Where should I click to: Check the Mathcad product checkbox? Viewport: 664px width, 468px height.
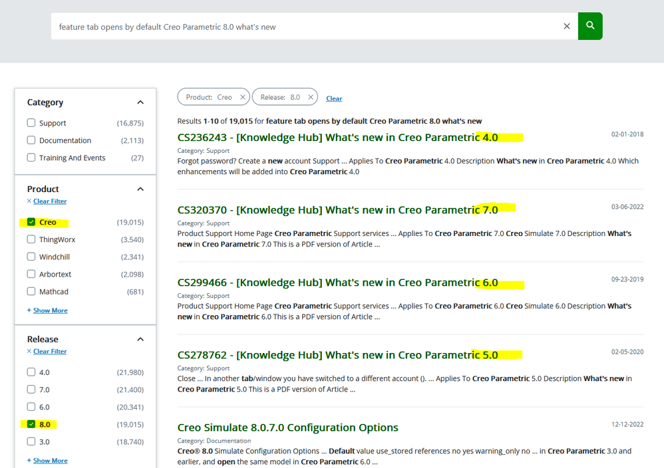coord(31,291)
